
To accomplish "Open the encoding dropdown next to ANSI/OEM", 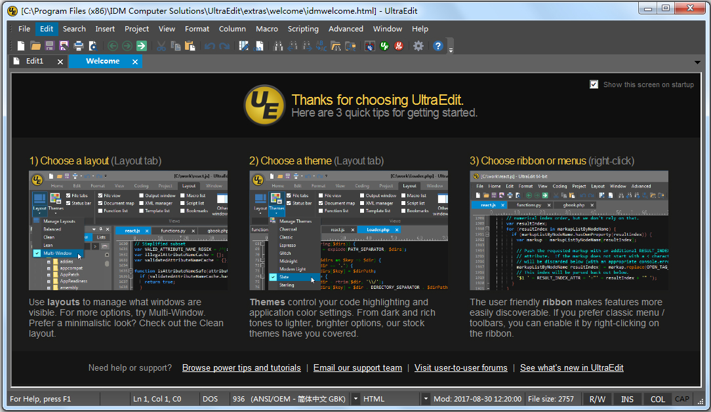I will click(x=355, y=399).
